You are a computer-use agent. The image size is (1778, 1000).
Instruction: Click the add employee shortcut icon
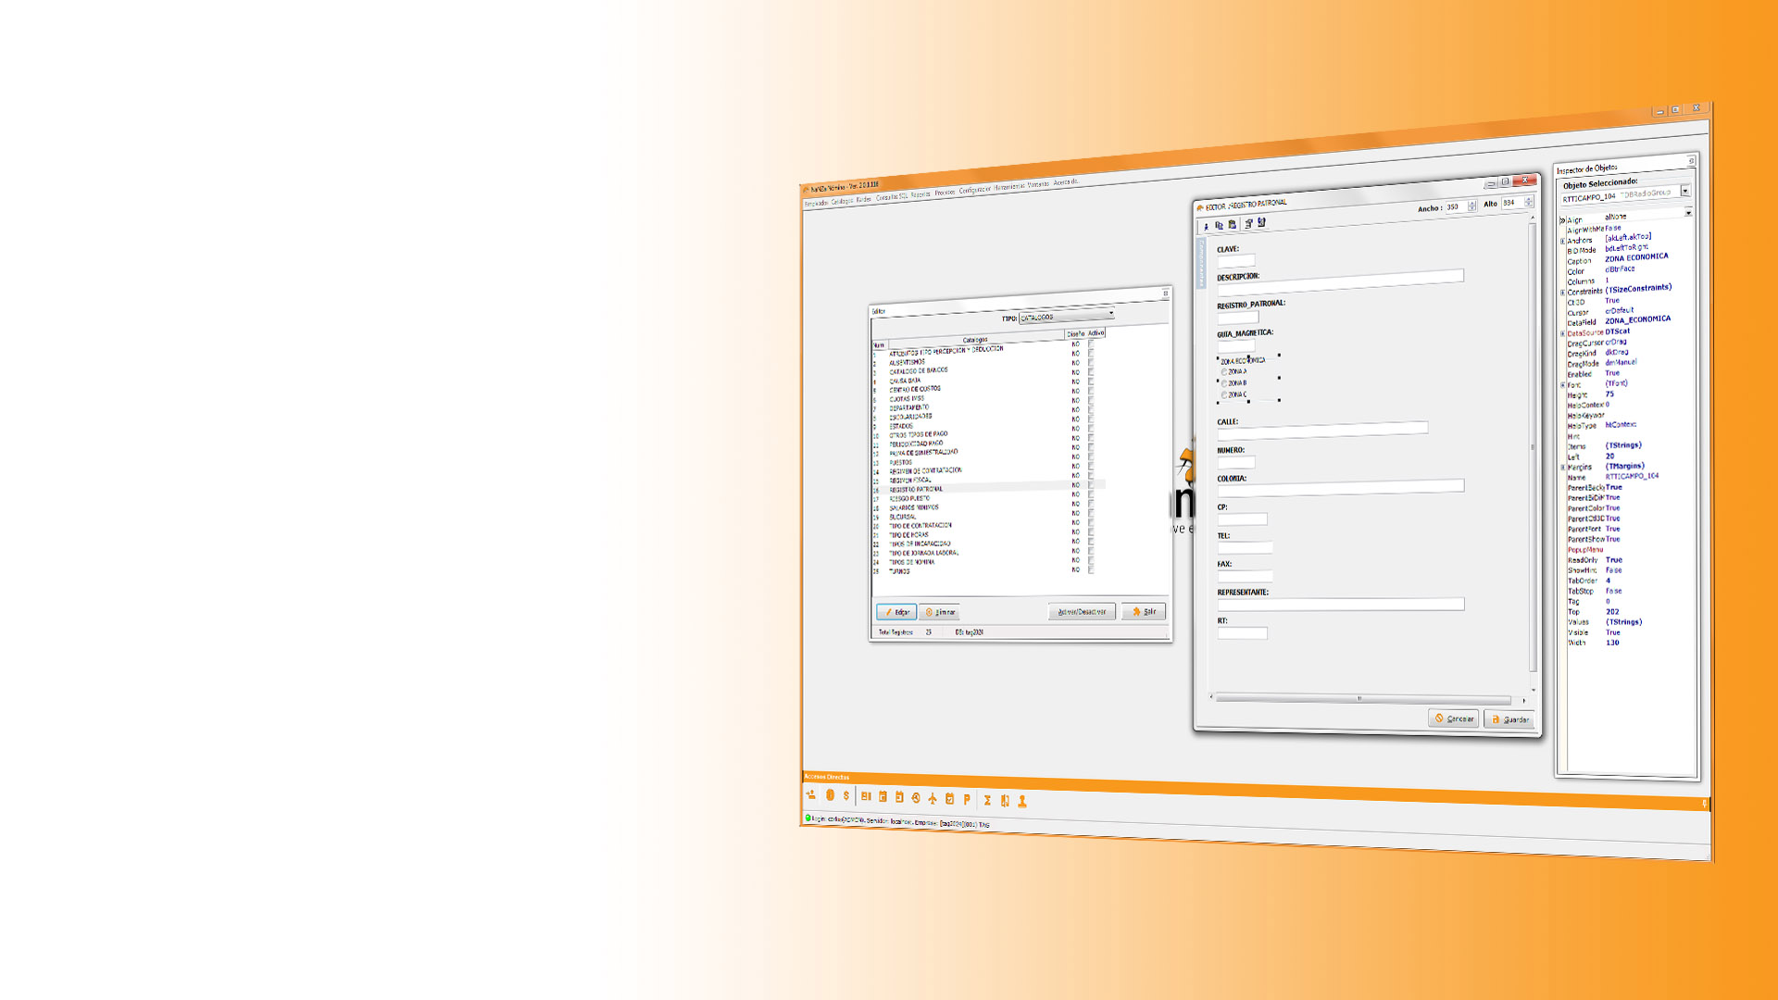coord(811,794)
